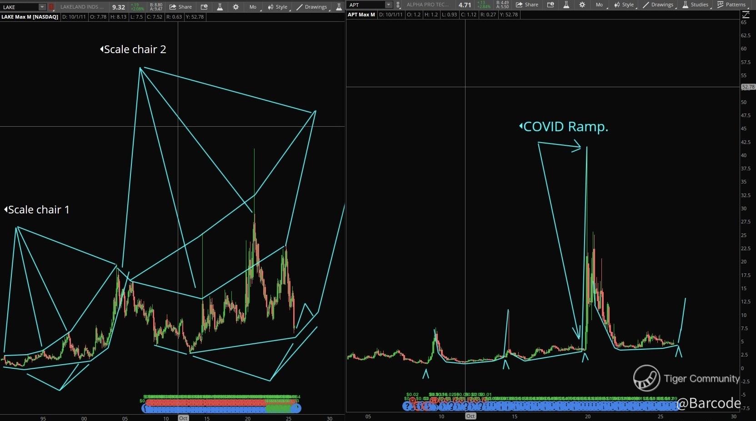
Task: Click the 52.78 price bubble on APT axis
Action: coord(748,87)
